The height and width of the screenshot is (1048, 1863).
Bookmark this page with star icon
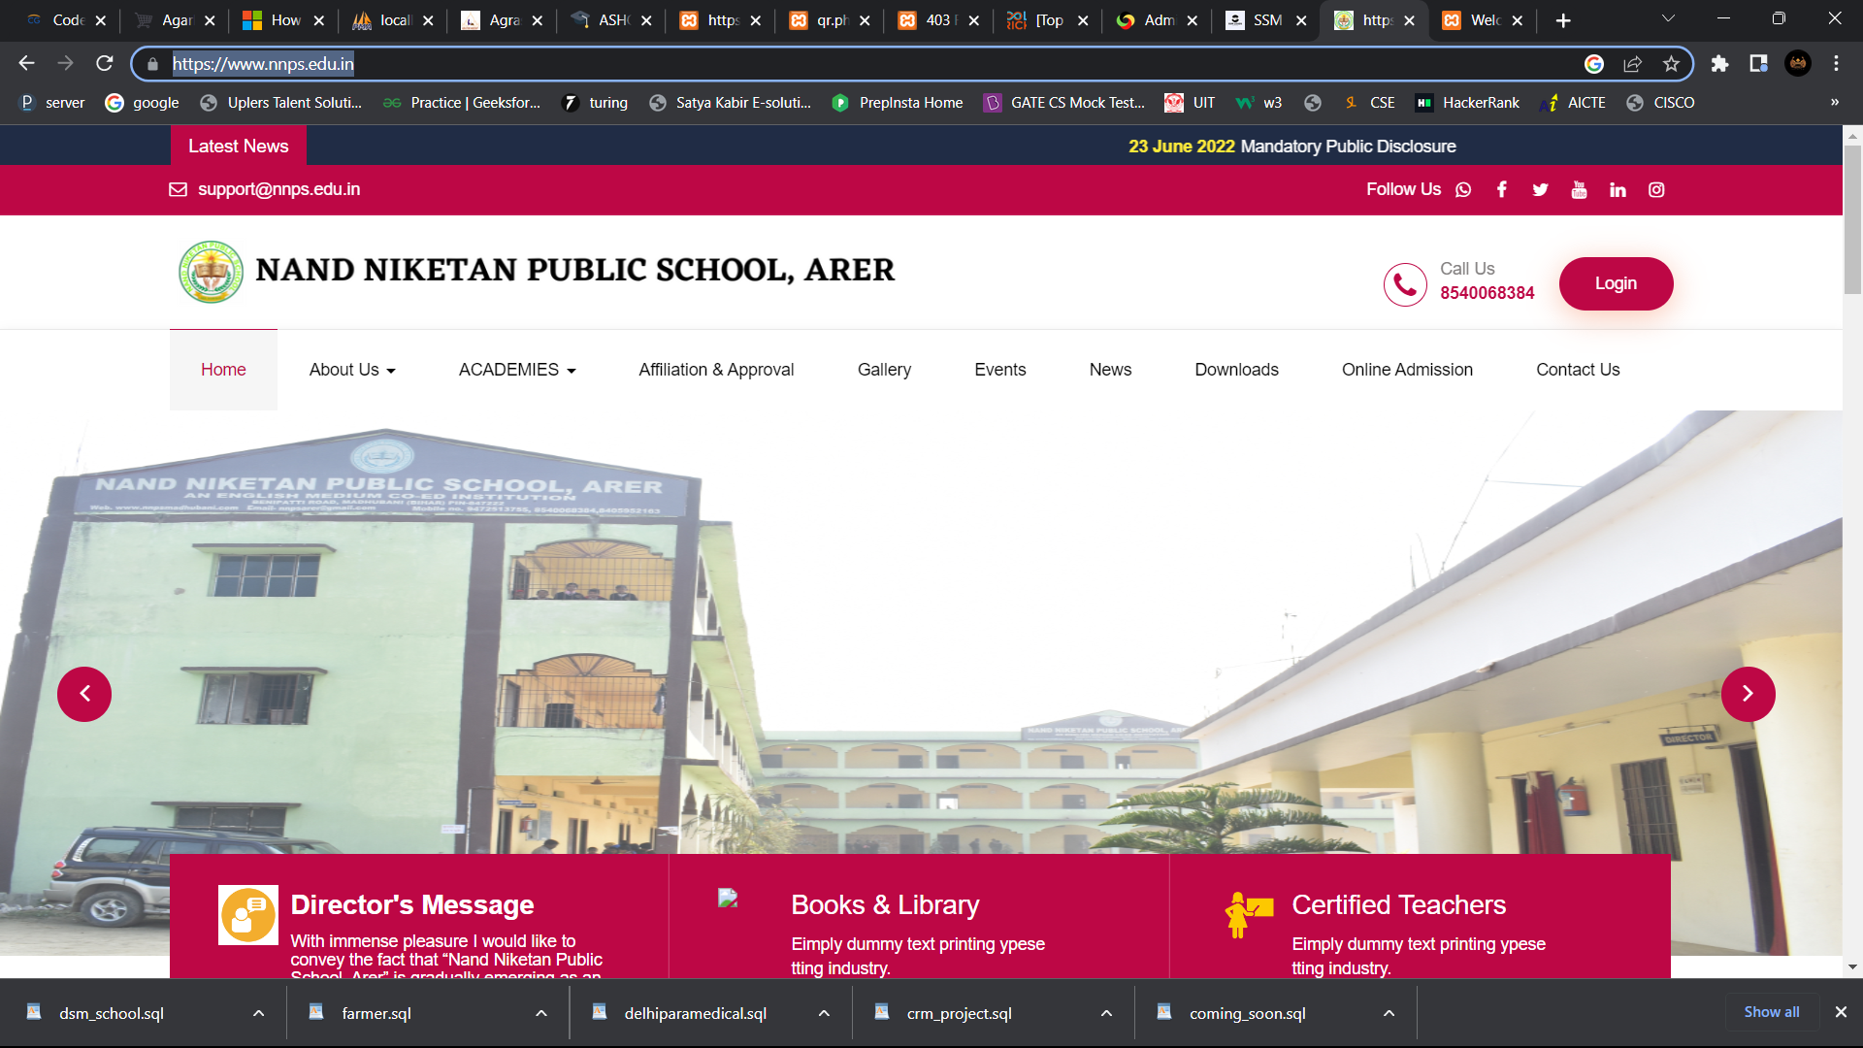click(1671, 64)
